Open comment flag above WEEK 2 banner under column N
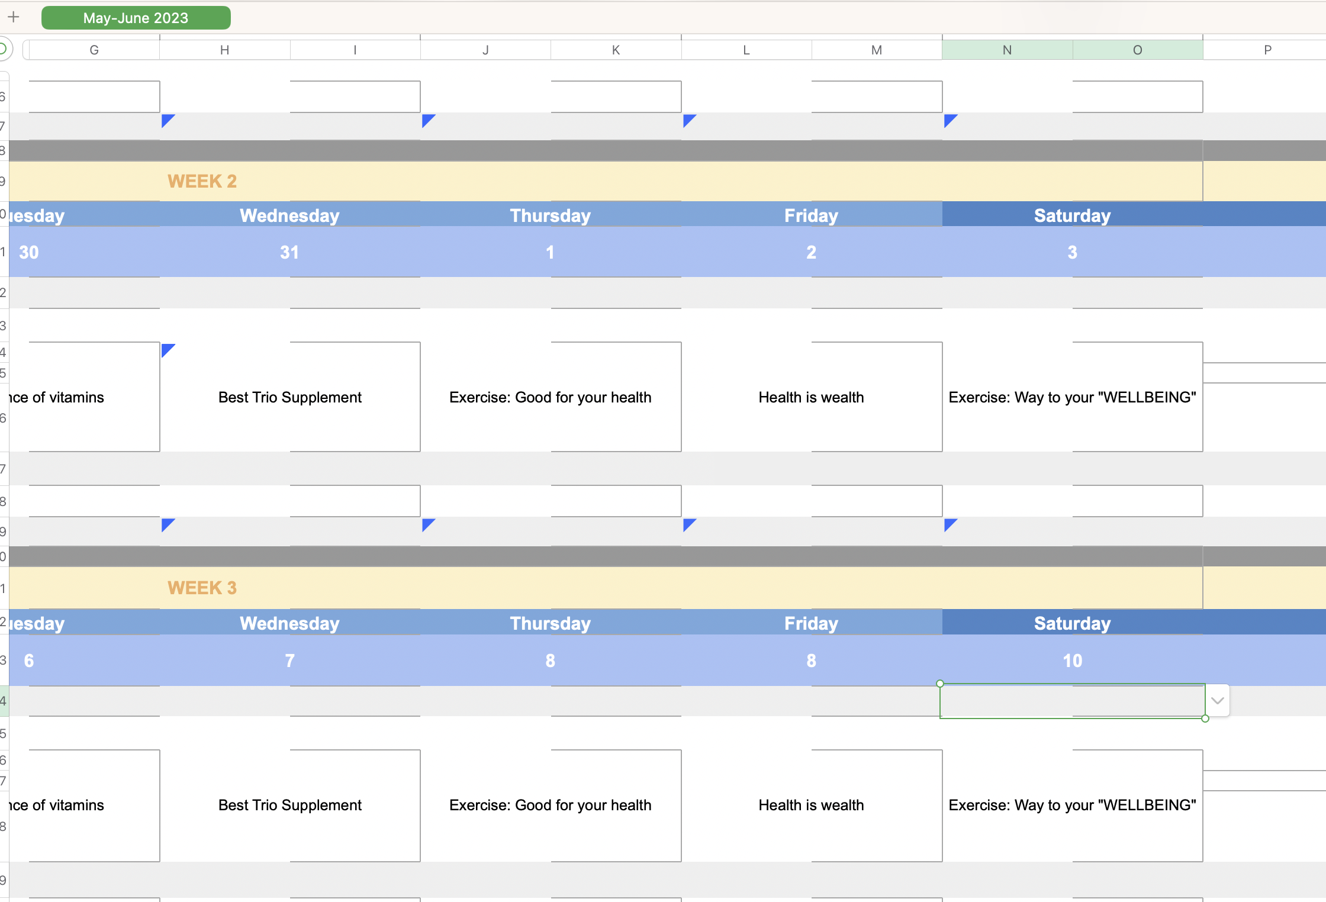This screenshot has height=902, width=1326. coord(950,120)
